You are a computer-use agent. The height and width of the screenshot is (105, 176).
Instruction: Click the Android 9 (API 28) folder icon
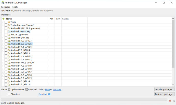coord(9,38)
